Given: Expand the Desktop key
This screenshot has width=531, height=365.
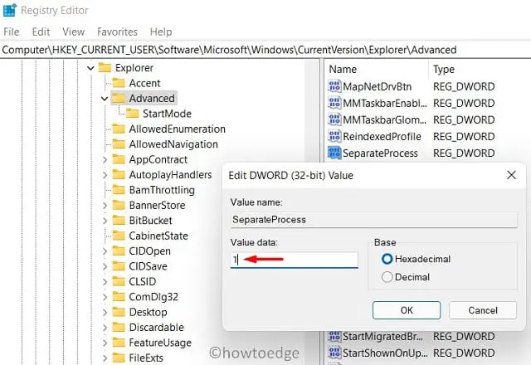Looking at the screenshot, I should click(x=105, y=312).
